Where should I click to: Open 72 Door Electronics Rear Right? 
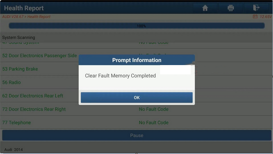pos(34,109)
